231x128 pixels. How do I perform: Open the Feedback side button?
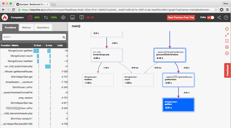coord(228,71)
